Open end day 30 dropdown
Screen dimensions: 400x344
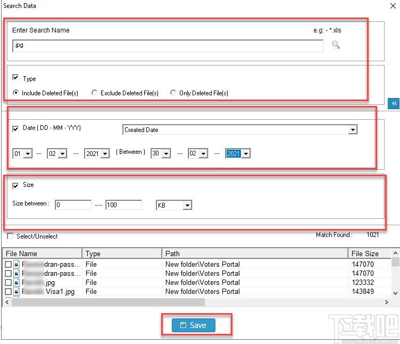(166, 154)
